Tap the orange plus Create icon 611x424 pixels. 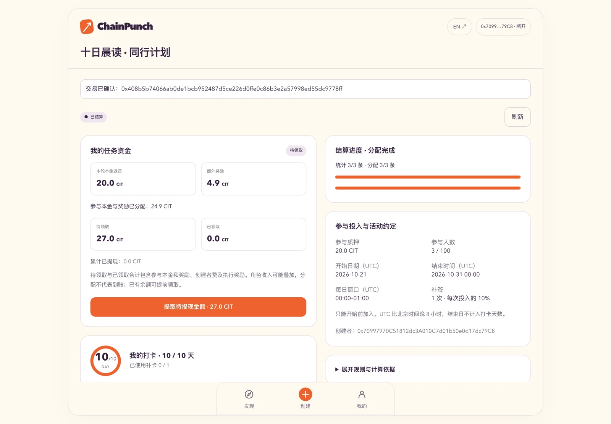coord(305,394)
